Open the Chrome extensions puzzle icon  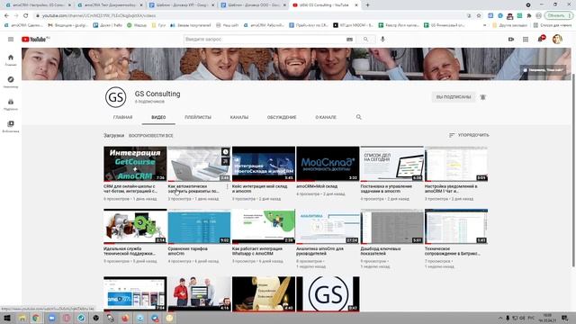click(x=529, y=15)
